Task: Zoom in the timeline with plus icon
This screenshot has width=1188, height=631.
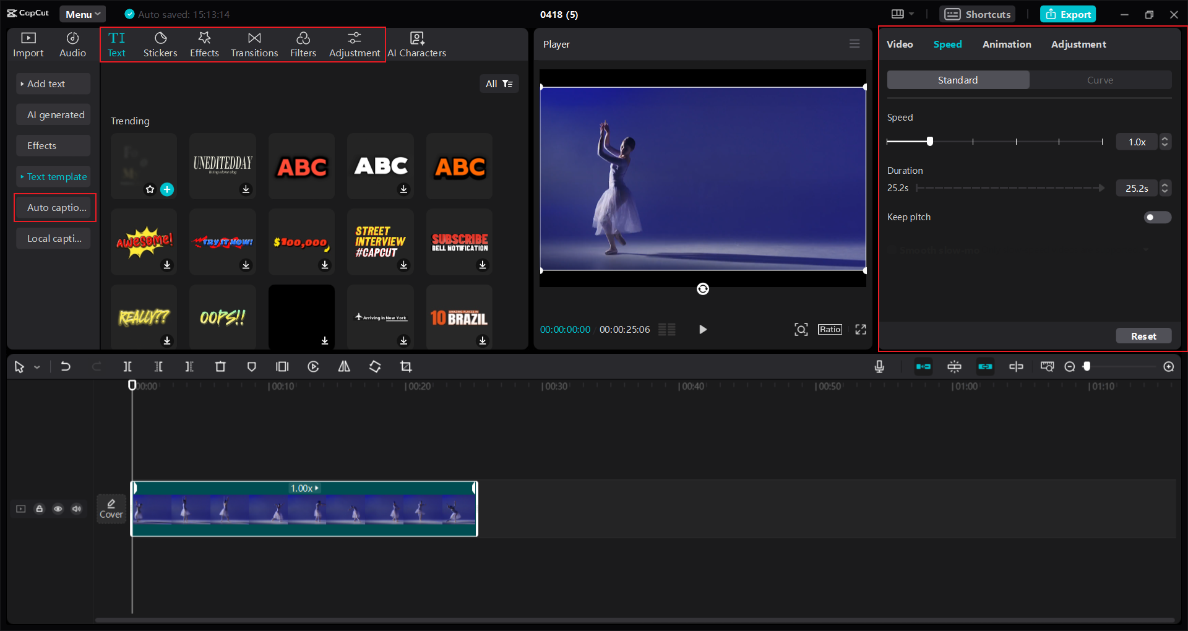Action: (1169, 367)
